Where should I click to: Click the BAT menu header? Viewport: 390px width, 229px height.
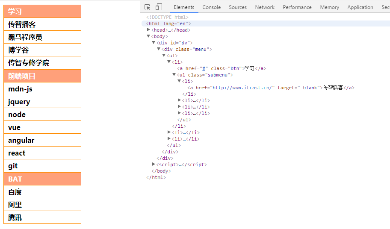point(42,179)
